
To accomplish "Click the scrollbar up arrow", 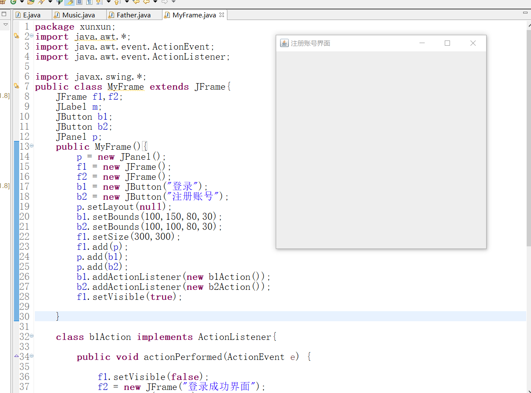I will pyautogui.click(x=529, y=25).
